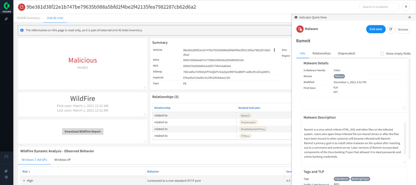Sort by the Behavior column header
416x185 pixels.
tap(153, 172)
